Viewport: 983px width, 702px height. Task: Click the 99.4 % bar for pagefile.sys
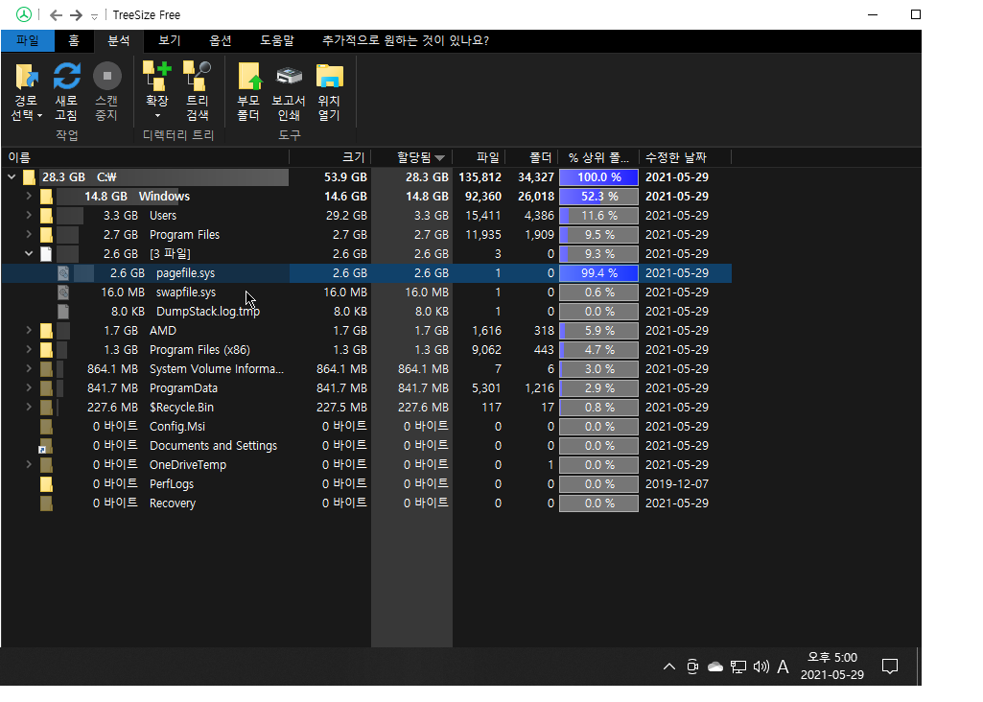598,273
